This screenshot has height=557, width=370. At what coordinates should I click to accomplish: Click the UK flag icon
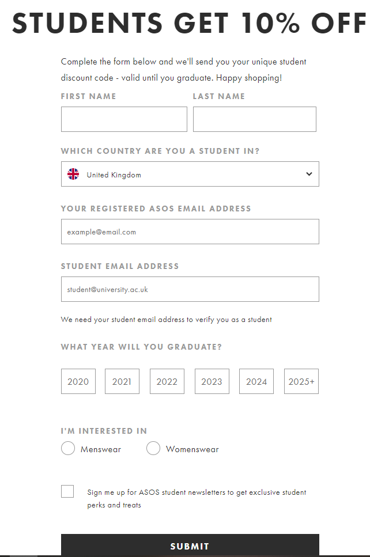point(73,175)
